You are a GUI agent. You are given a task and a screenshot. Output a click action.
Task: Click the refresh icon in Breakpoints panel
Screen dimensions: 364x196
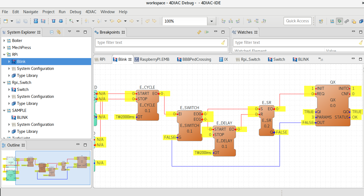tap(199, 32)
